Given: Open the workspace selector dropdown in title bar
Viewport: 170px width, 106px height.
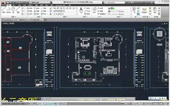Looking at the screenshot, I should [40, 2].
